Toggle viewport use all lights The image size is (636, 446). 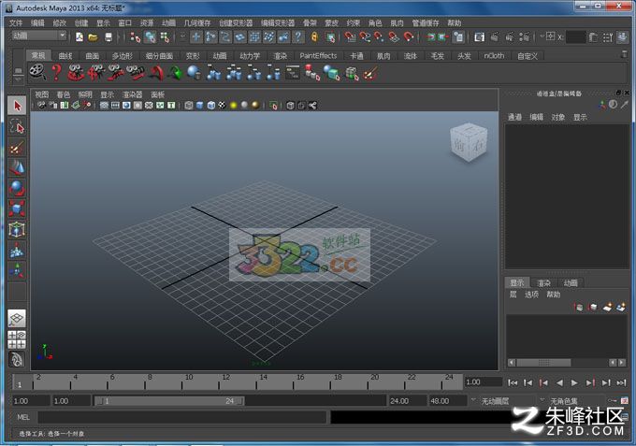233,106
